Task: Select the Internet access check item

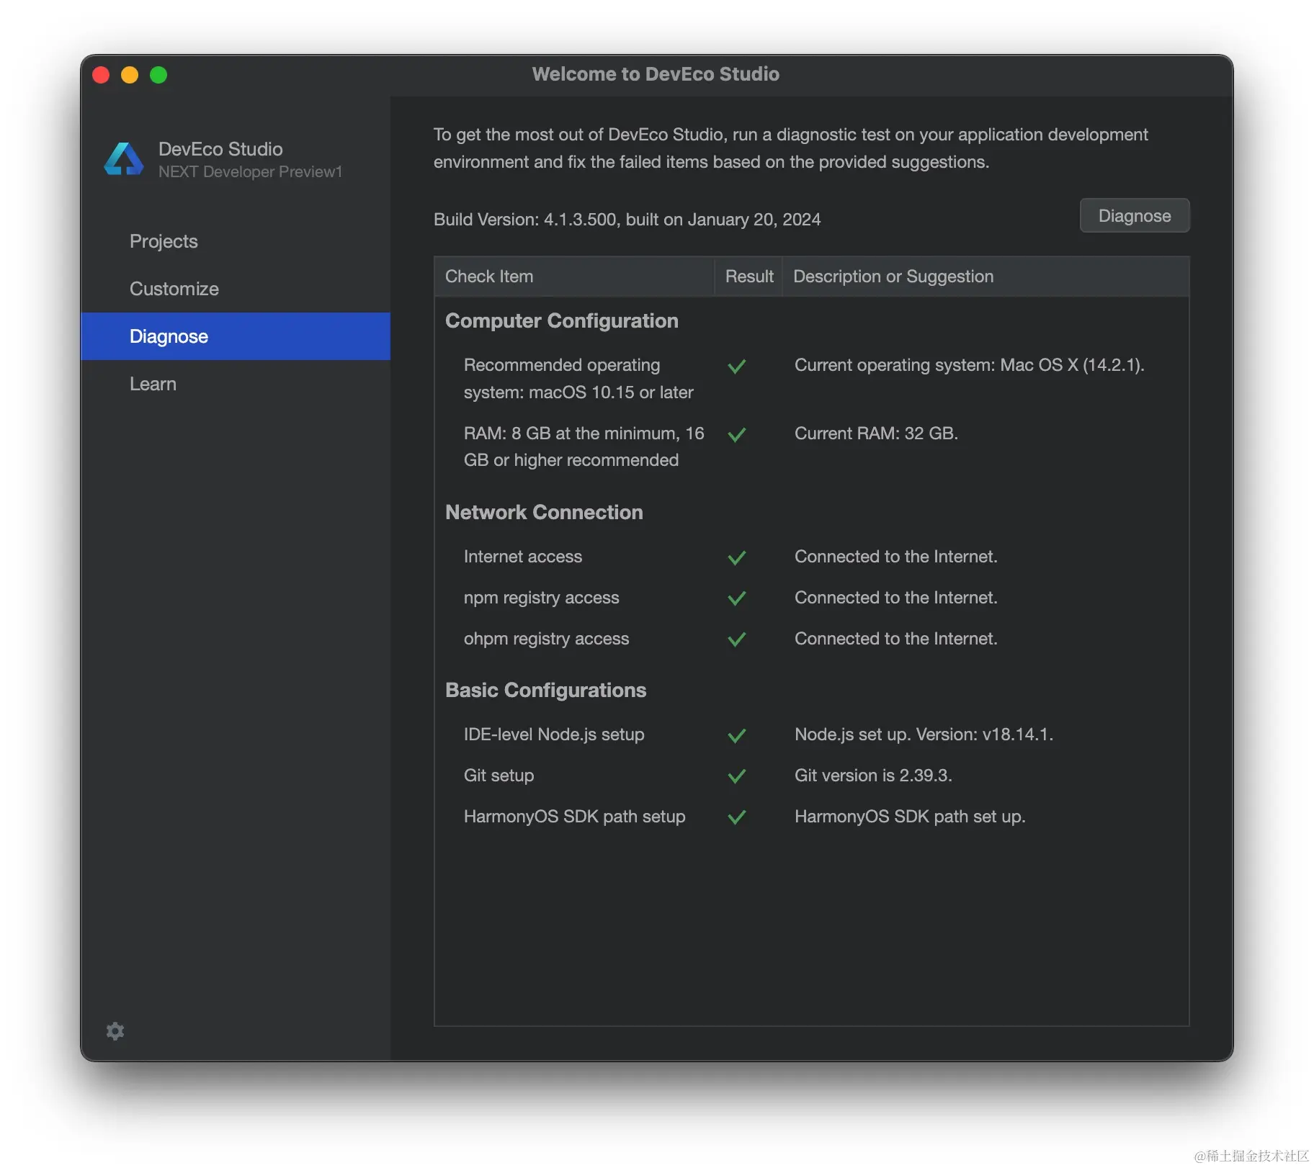Action: (x=523, y=557)
